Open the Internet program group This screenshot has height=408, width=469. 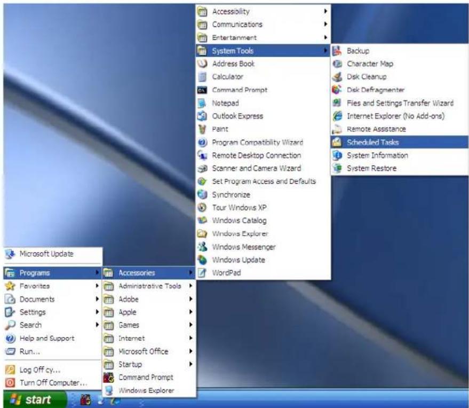(x=149, y=338)
